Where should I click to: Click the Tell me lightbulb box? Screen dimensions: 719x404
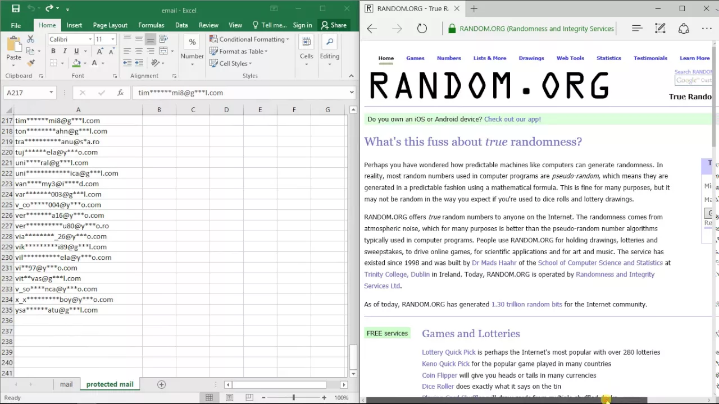click(270, 25)
